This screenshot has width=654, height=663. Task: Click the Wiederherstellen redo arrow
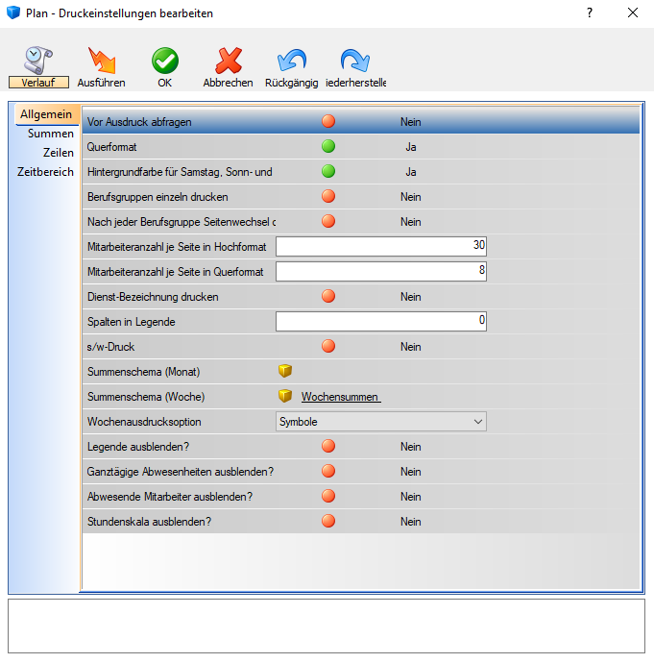tap(354, 61)
